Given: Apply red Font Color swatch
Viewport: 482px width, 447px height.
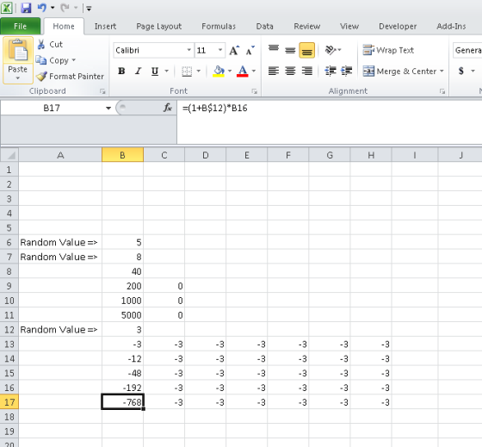Looking at the screenshot, I should [242, 71].
